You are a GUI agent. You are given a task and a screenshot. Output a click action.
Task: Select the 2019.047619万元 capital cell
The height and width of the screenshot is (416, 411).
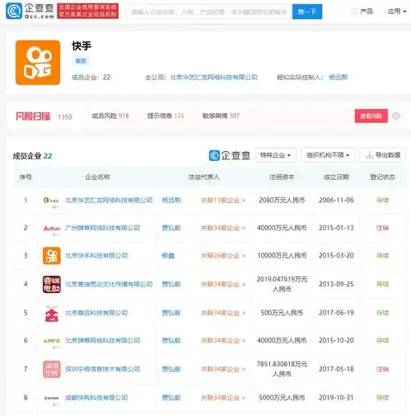tap(282, 284)
